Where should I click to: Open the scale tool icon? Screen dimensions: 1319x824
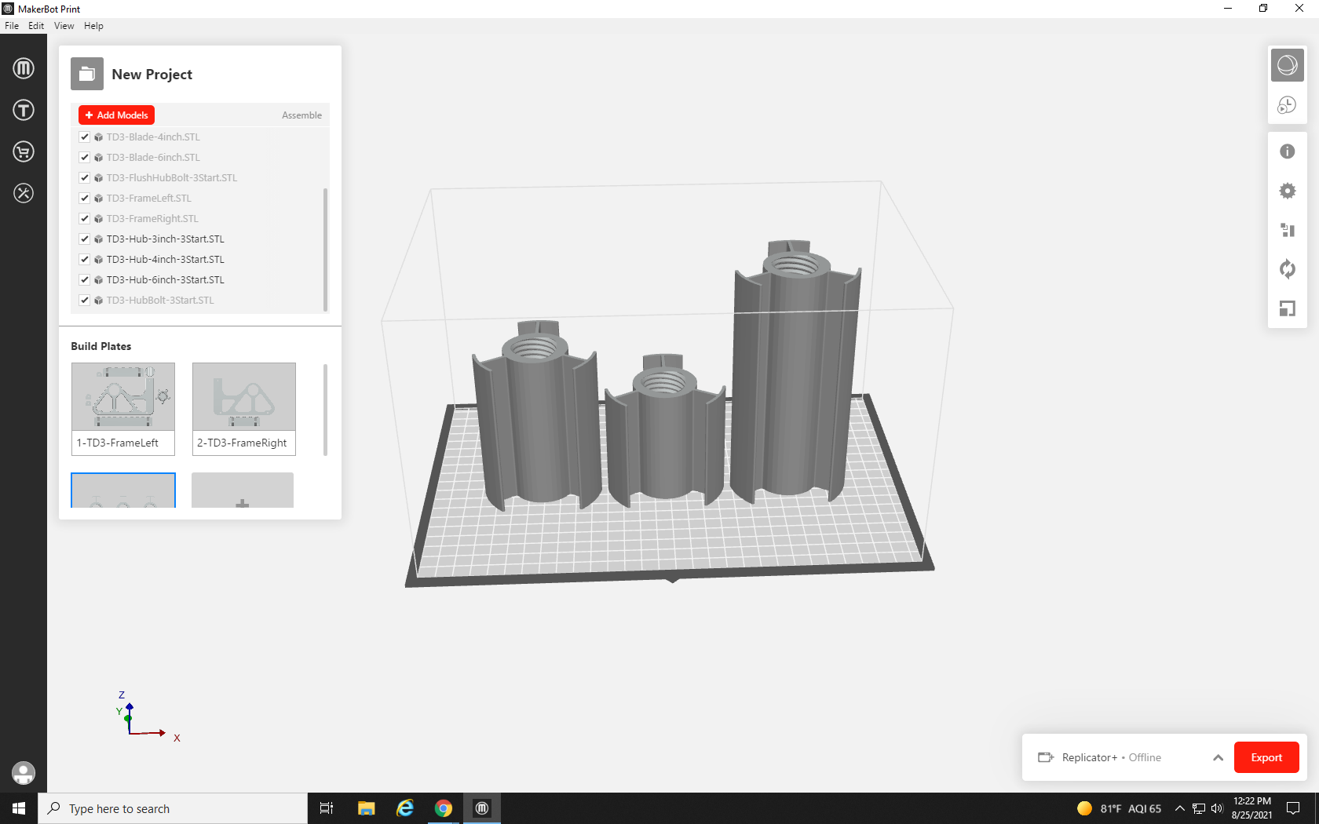pyautogui.click(x=1288, y=308)
